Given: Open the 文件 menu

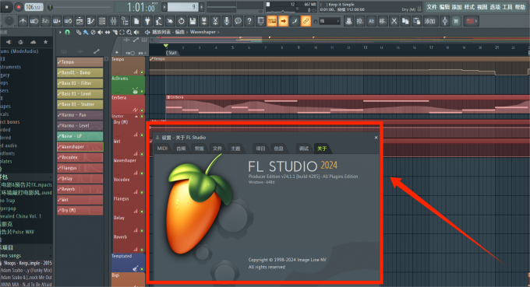Looking at the screenshot, I should 432,7.
